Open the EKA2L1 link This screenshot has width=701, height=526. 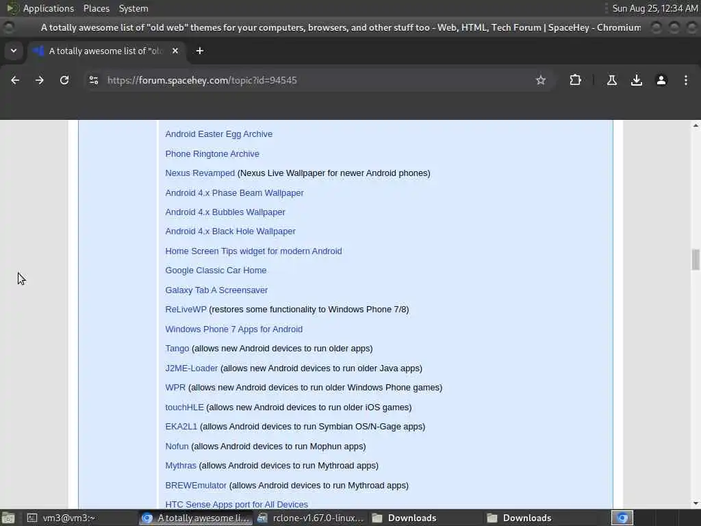tap(181, 426)
